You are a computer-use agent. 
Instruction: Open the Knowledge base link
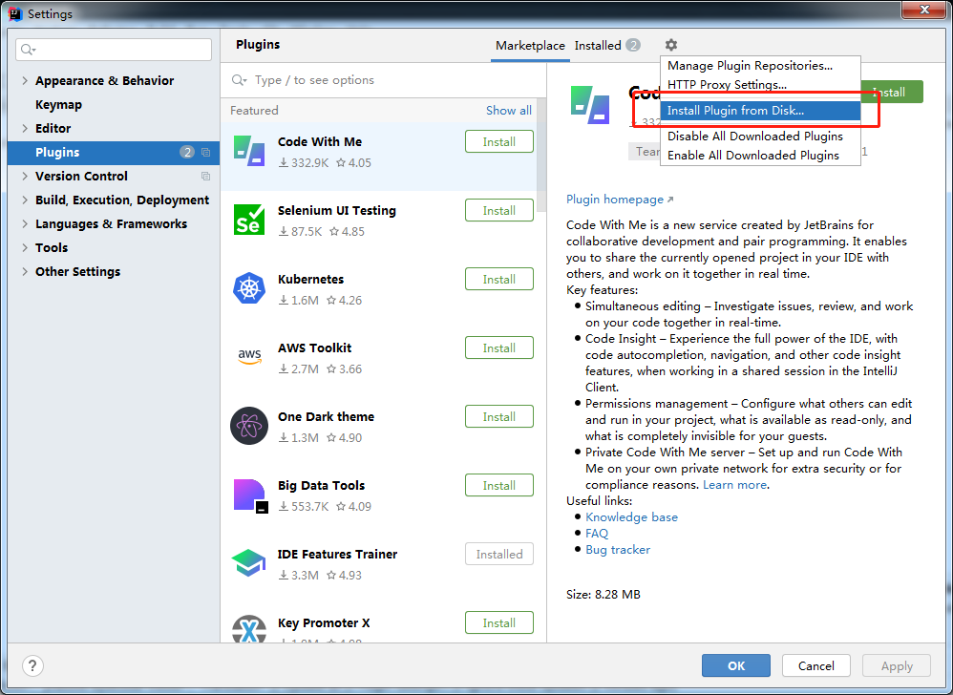pos(631,517)
